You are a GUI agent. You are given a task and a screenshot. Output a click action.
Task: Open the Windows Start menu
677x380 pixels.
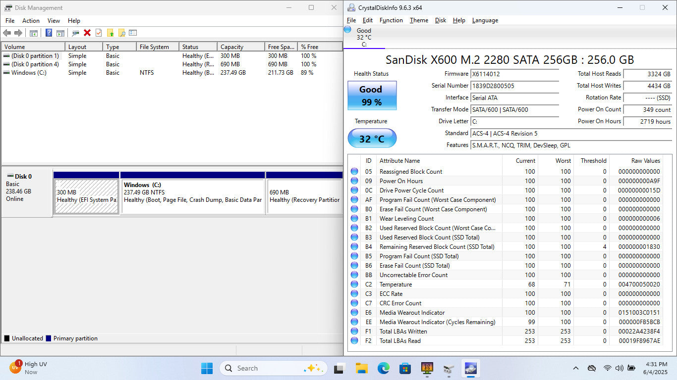[x=207, y=368]
